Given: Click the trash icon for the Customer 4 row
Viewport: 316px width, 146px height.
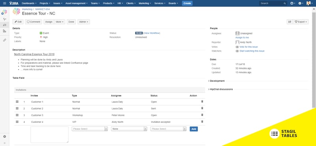Looking at the screenshot, I should pyautogui.click(x=202, y=122).
